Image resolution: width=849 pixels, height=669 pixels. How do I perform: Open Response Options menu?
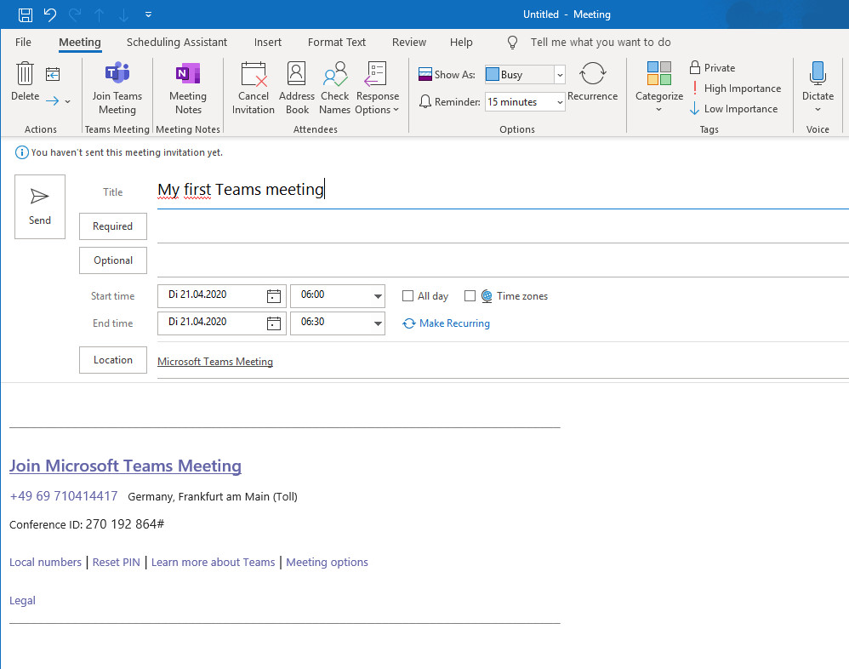[x=378, y=89]
